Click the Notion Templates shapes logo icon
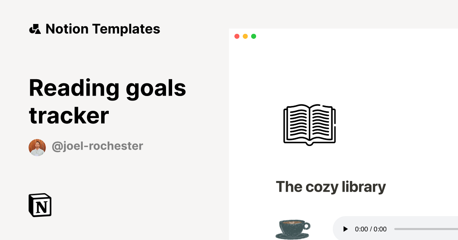The image size is (458, 240). [x=35, y=29]
